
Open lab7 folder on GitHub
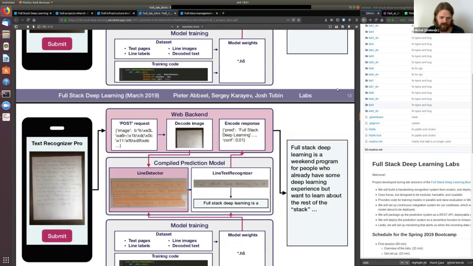pyautogui.click(x=371, y=81)
